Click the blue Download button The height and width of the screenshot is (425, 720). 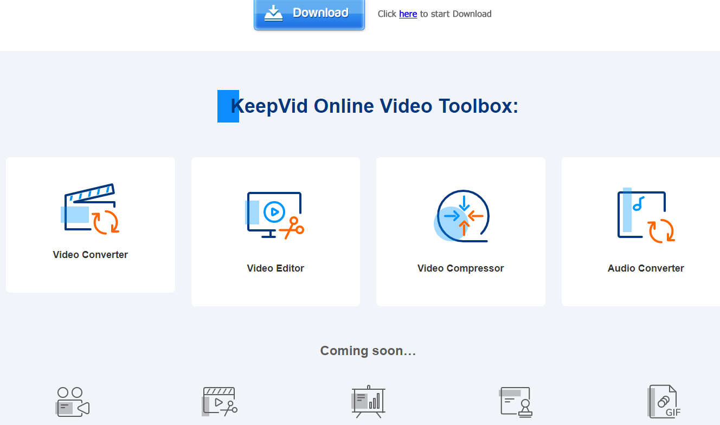point(309,13)
